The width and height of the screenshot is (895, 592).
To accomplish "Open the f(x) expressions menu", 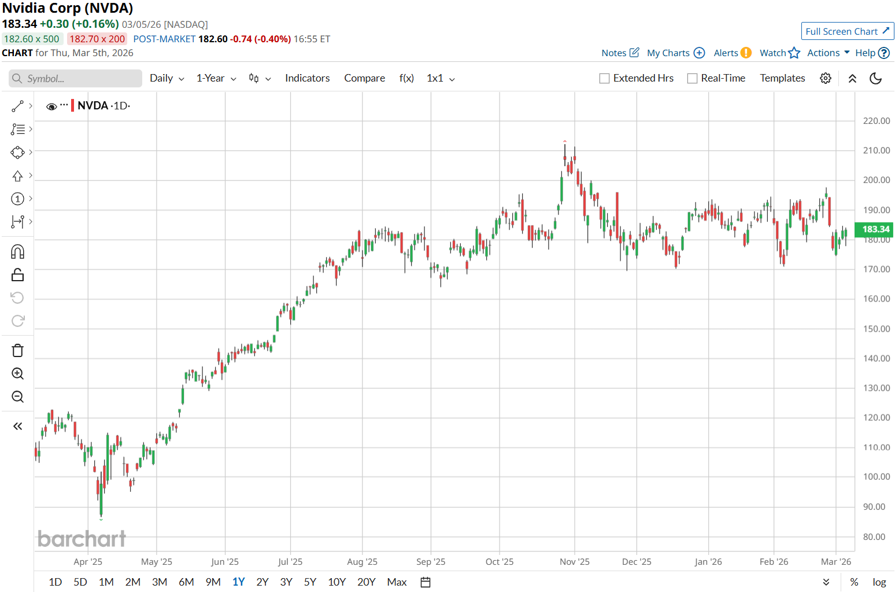I will [x=406, y=78].
